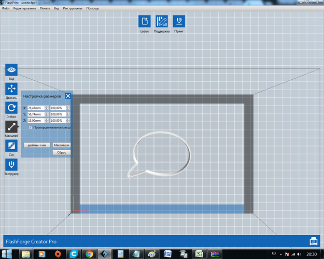This screenshot has width=324, height=259.
Task: Select the Drehen rotate tool
Action: 11,108
